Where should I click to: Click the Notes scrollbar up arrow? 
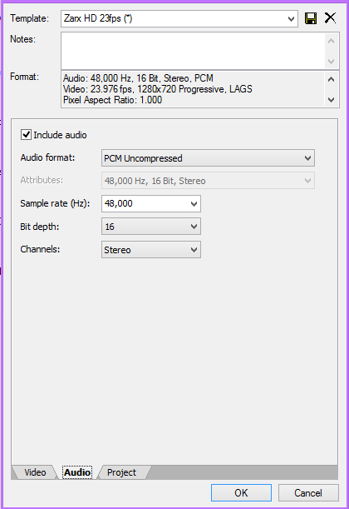tap(331, 41)
